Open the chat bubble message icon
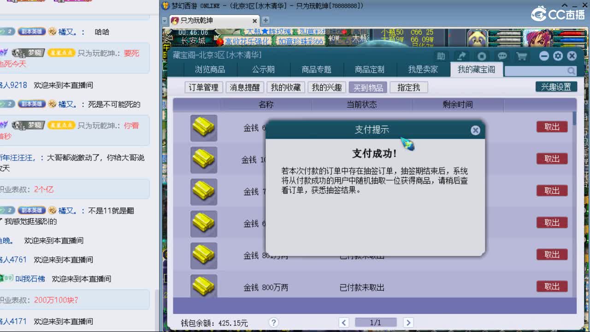Viewport: 590px width, 332px height. click(502, 56)
